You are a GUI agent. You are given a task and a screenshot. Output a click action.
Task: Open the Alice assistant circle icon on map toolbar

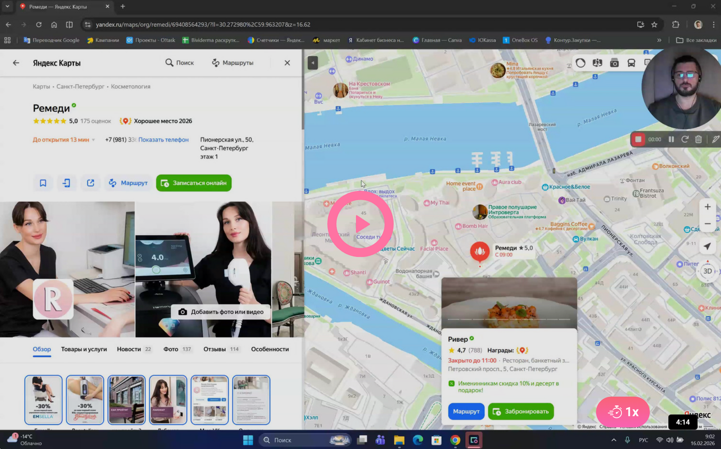point(581,63)
